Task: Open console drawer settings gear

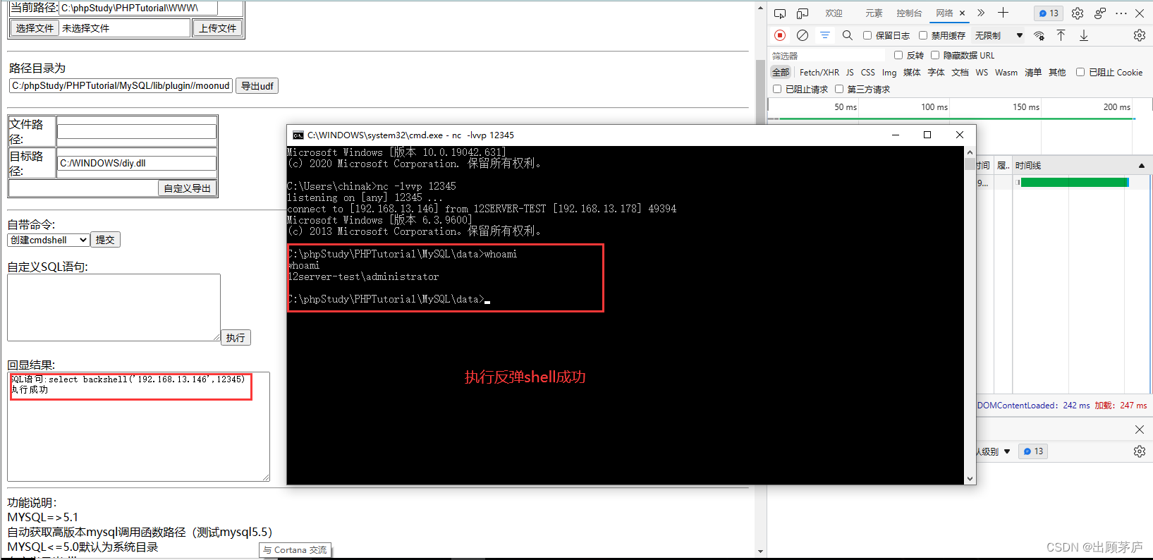Action: [x=1140, y=451]
